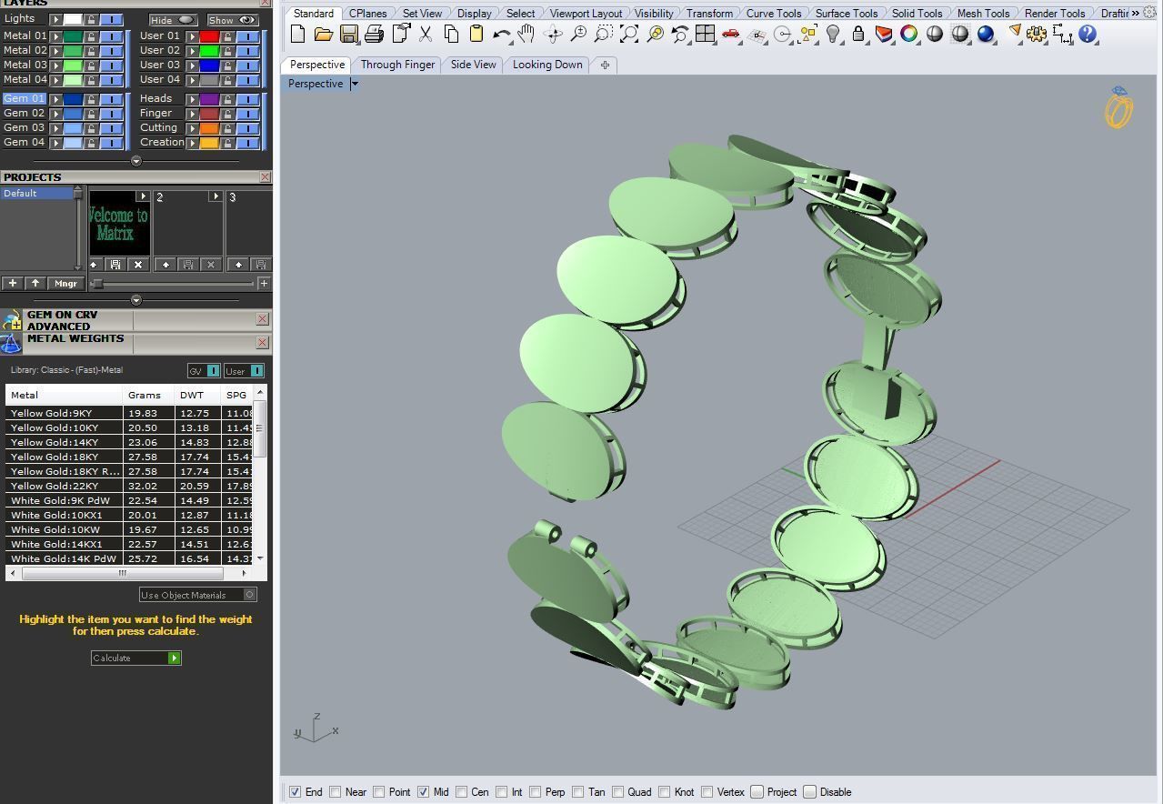Save the model with the floppy disk icon
The height and width of the screenshot is (804, 1163).
pyautogui.click(x=348, y=35)
